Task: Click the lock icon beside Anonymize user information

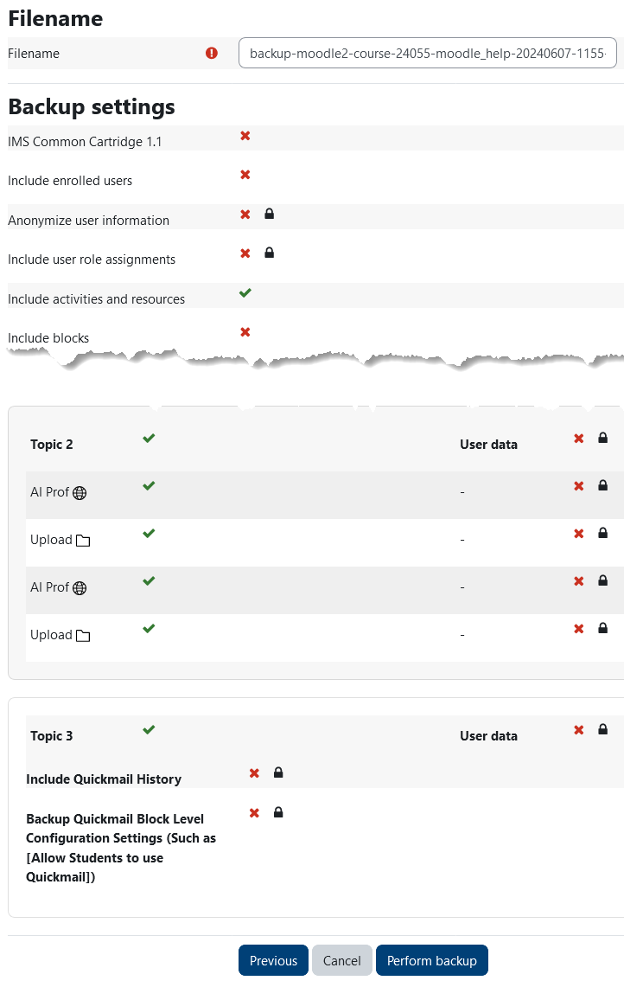Action: pyautogui.click(x=269, y=214)
